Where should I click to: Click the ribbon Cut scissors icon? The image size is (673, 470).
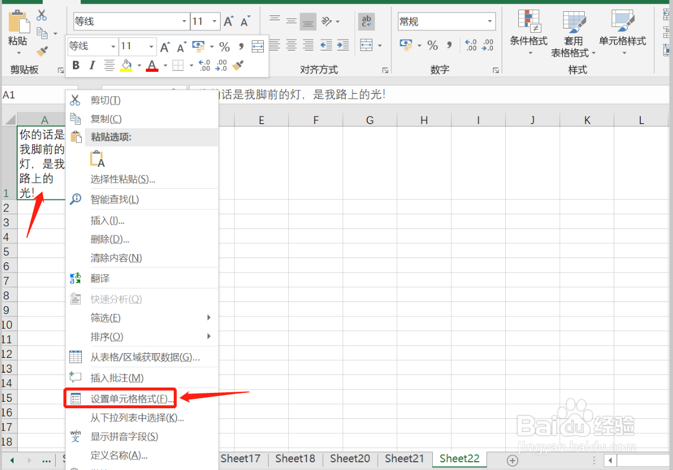[41, 15]
